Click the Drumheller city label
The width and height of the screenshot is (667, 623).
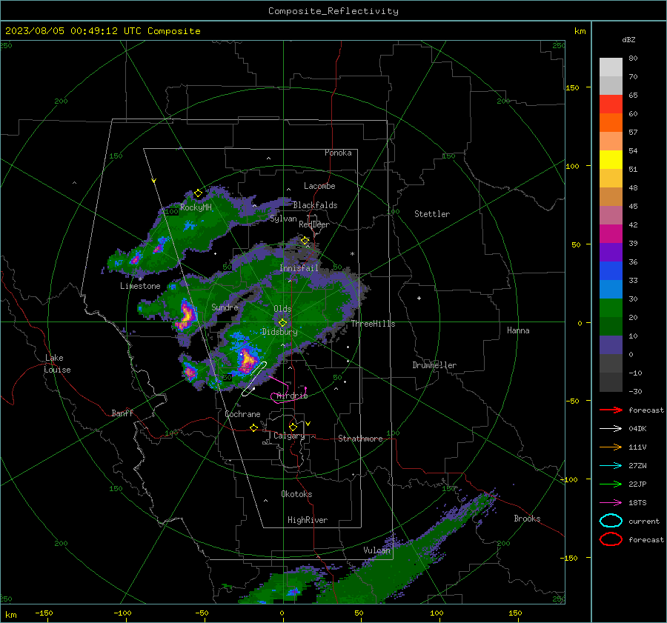tap(434, 365)
